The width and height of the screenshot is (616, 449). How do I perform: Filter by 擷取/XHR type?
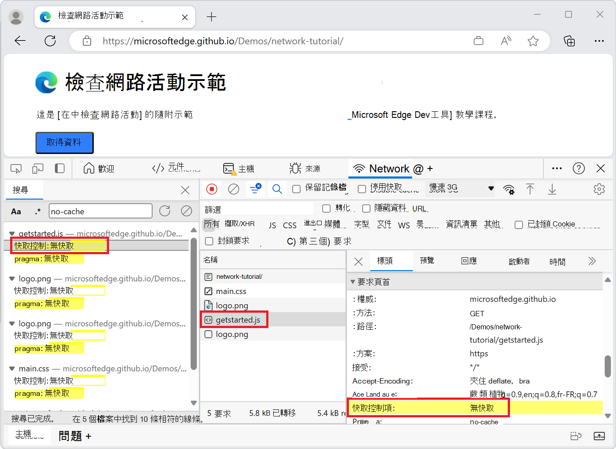pyautogui.click(x=240, y=224)
